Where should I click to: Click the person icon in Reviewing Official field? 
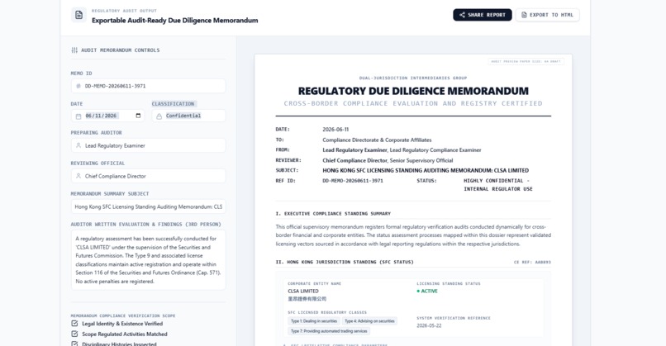click(78, 176)
